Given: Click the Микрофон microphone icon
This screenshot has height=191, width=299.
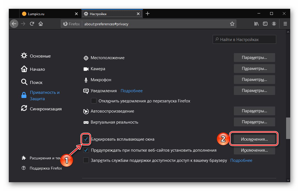Looking at the screenshot, I should pos(86,80).
